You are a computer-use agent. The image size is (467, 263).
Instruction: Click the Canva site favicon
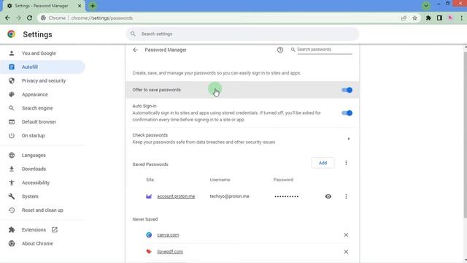pyautogui.click(x=149, y=235)
